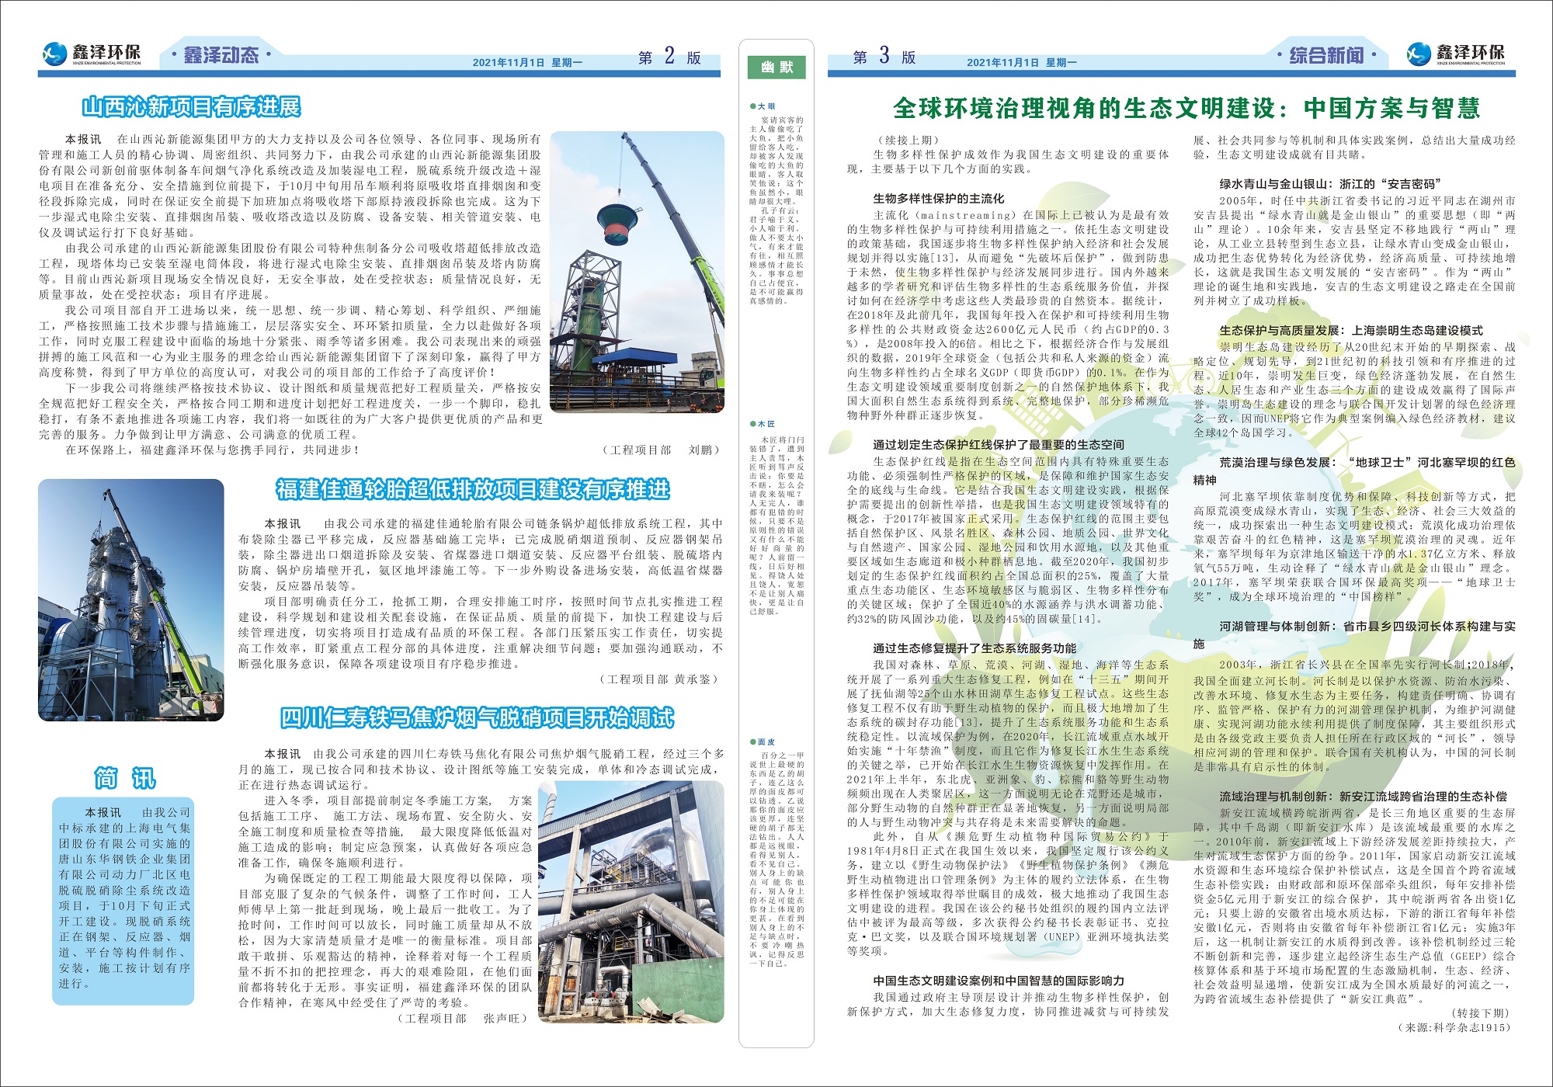
Task: Click the 幽默 green column header
Action: (776, 68)
